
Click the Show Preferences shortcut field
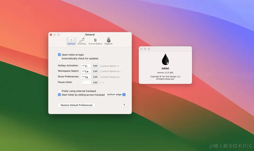click(x=86, y=77)
